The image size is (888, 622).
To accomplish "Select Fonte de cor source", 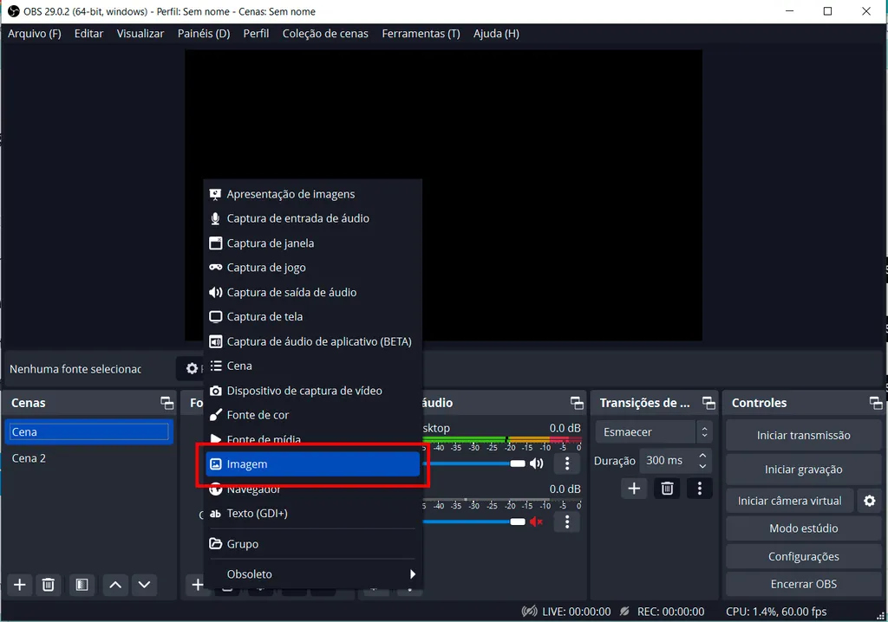I will [x=312, y=416].
